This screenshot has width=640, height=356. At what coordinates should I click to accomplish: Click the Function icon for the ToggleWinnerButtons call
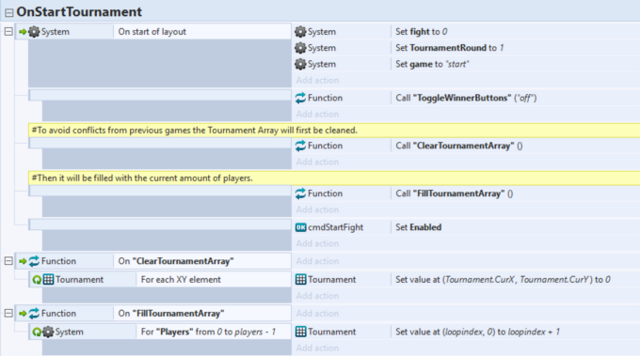click(x=300, y=98)
